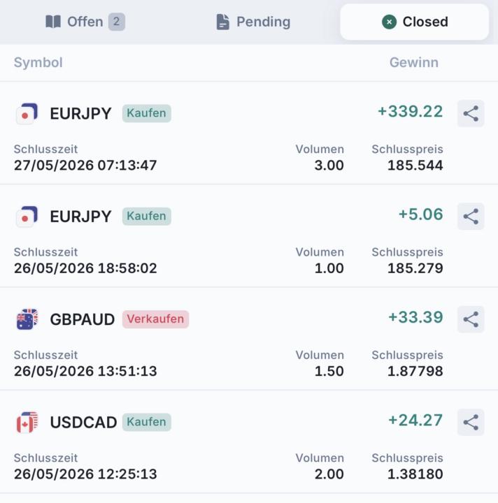Switch to the Pending tab
Image resolution: width=498 pixels, height=503 pixels.
click(x=253, y=22)
